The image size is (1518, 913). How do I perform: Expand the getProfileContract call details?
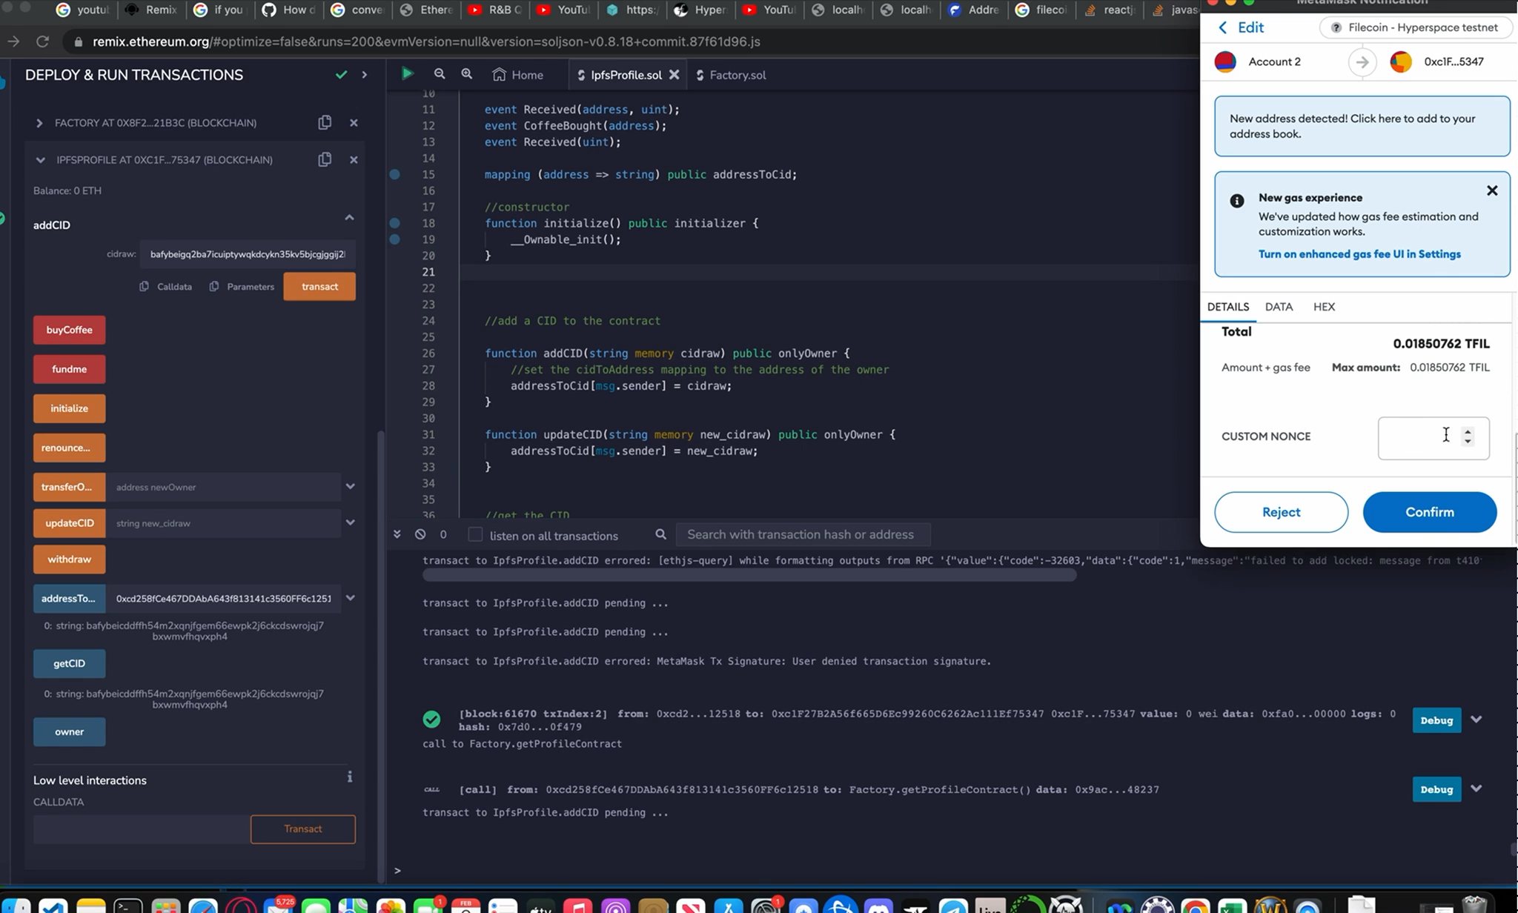pyautogui.click(x=1476, y=788)
